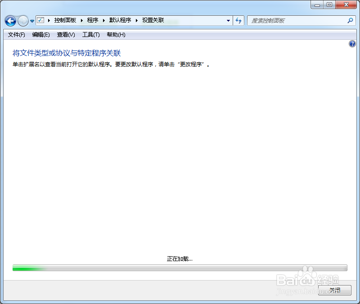Open the 工具 menu
The width and height of the screenshot is (360, 304).
pos(90,35)
